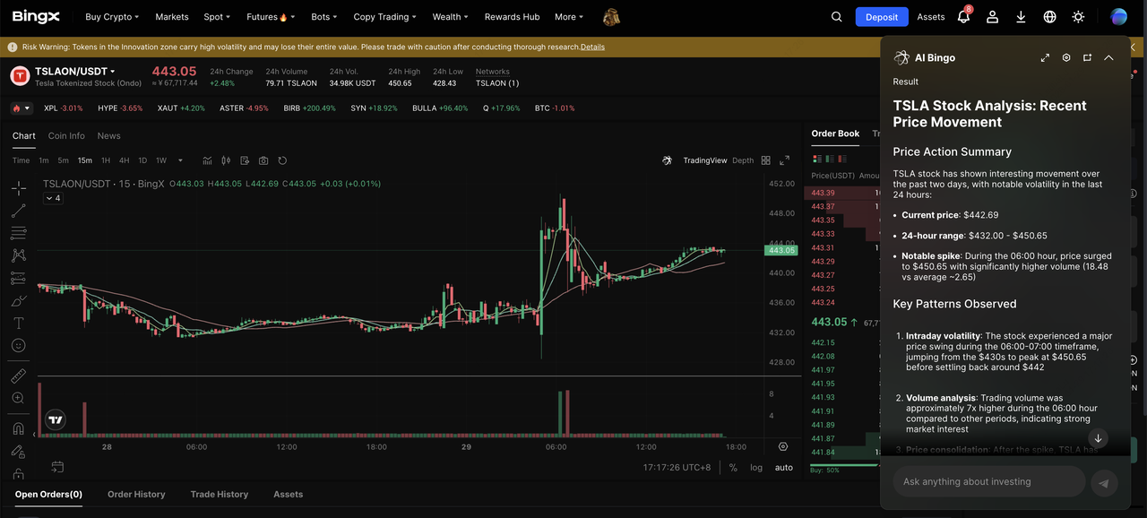Screen dimensions: 1147x518
Task: Open AI Bingo settings hexagon icon
Action: [x=1066, y=57]
